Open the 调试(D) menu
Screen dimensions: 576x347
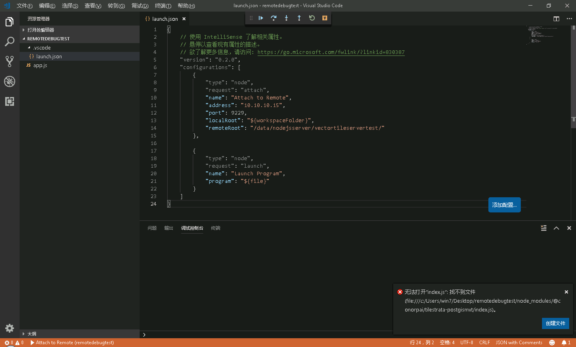tap(140, 6)
